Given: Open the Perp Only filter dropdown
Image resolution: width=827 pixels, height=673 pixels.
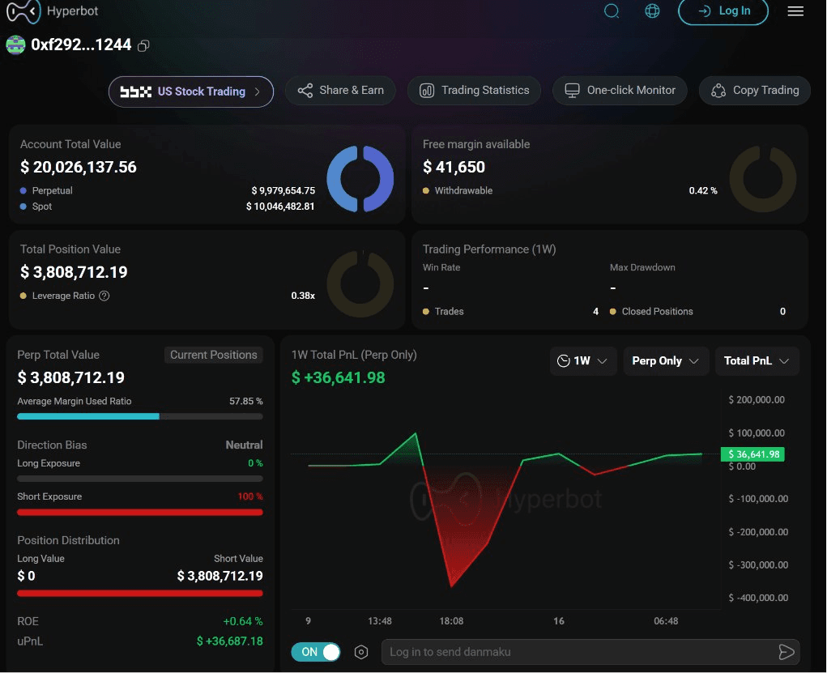Looking at the screenshot, I should click(x=666, y=361).
